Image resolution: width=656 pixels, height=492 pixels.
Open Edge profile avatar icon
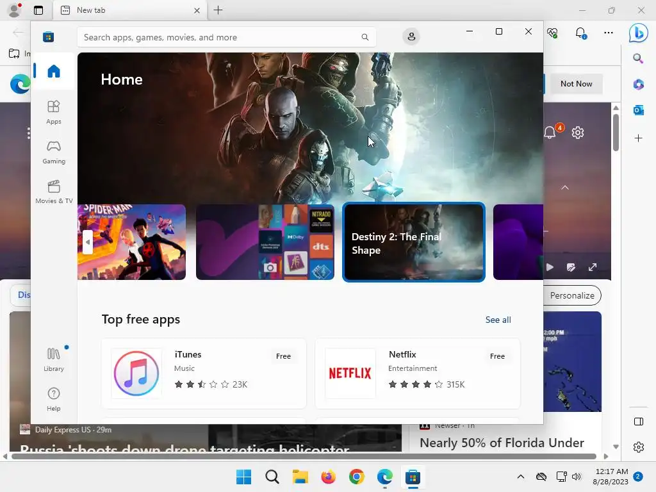coord(15,10)
